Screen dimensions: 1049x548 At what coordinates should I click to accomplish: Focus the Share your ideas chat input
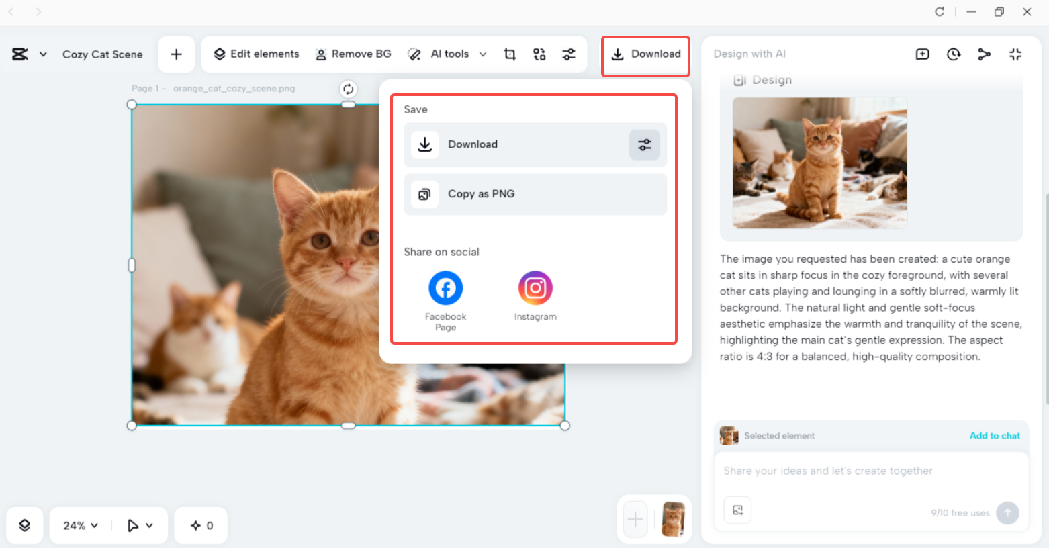[x=871, y=471]
